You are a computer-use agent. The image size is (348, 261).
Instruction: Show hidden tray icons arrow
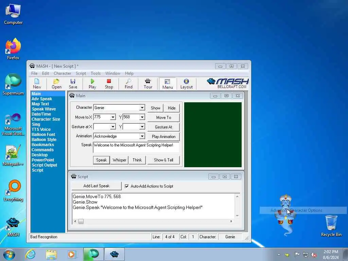click(279, 255)
